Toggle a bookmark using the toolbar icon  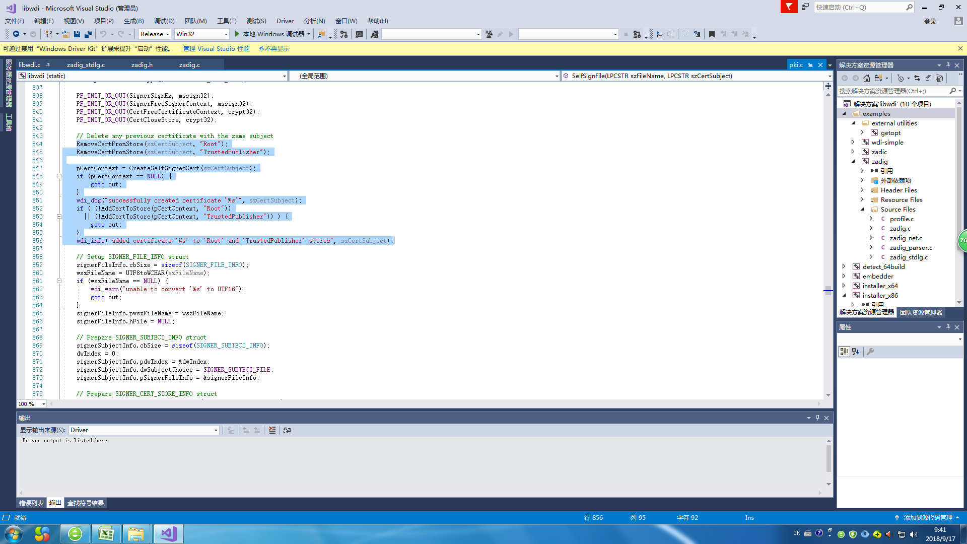(712, 34)
